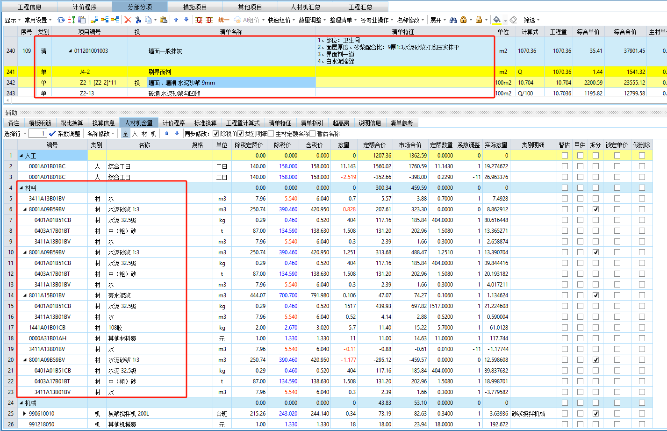Click the top toolbar blue move-down arrow
This screenshot has width=667, height=431.
[186, 20]
